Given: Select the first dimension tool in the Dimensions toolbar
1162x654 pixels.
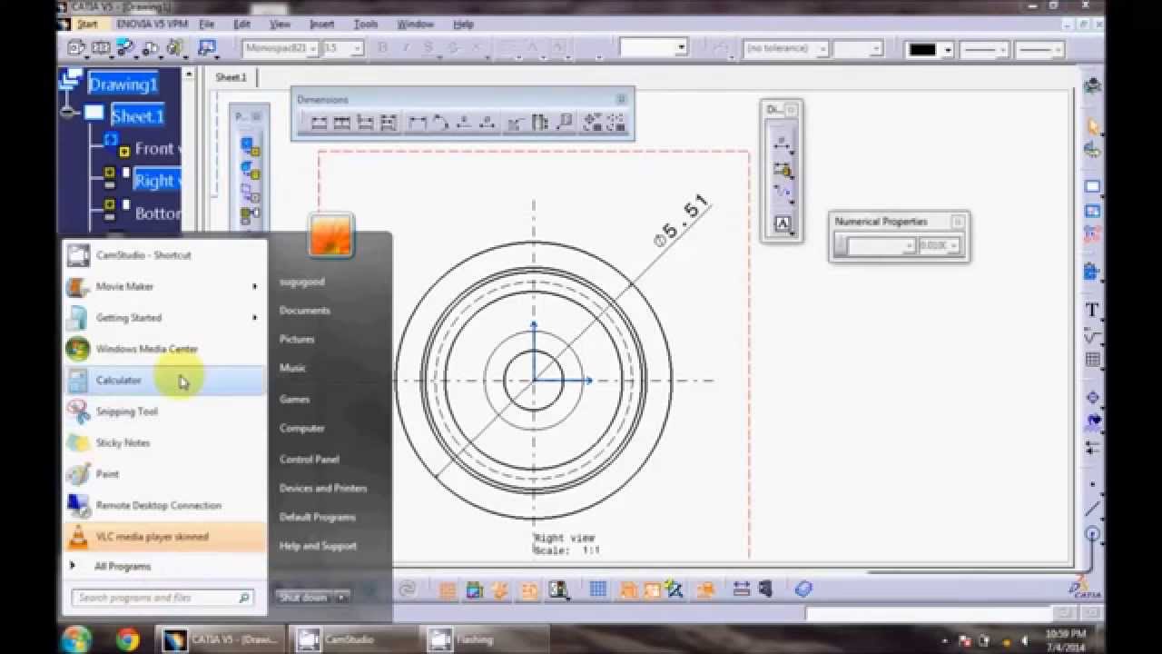Looking at the screenshot, I should 320,124.
